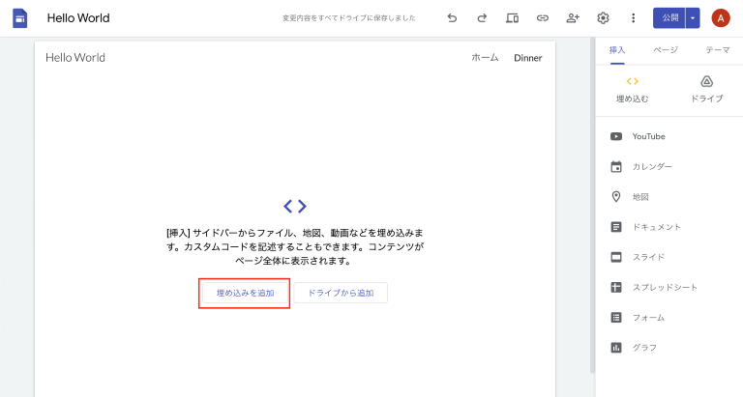Open the three-dot more options menu
Image resolution: width=743 pixels, height=397 pixels.
click(633, 17)
